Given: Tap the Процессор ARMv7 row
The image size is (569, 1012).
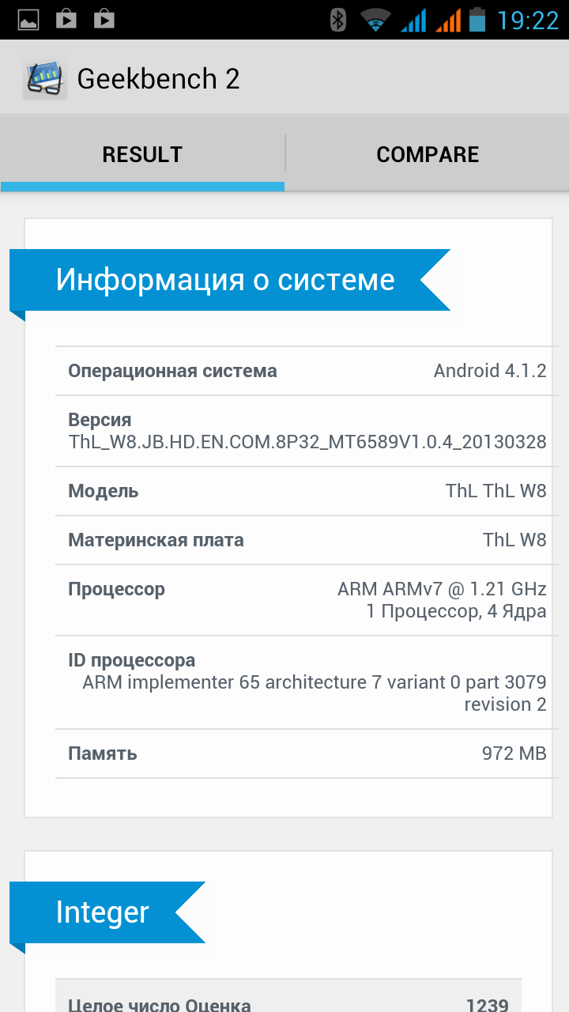Looking at the screenshot, I should pos(307,600).
